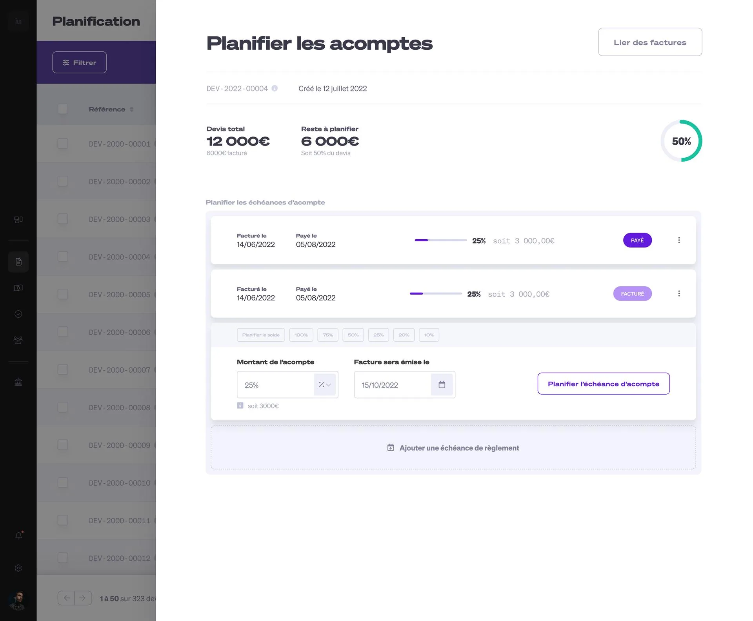
Task: Open options menu for the FACTURÉ installment
Action: click(x=679, y=293)
